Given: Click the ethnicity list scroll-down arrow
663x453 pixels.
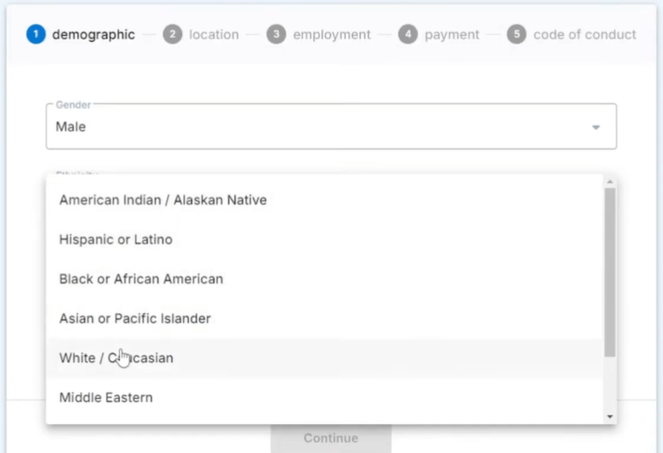Looking at the screenshot, I should point(610,417).
